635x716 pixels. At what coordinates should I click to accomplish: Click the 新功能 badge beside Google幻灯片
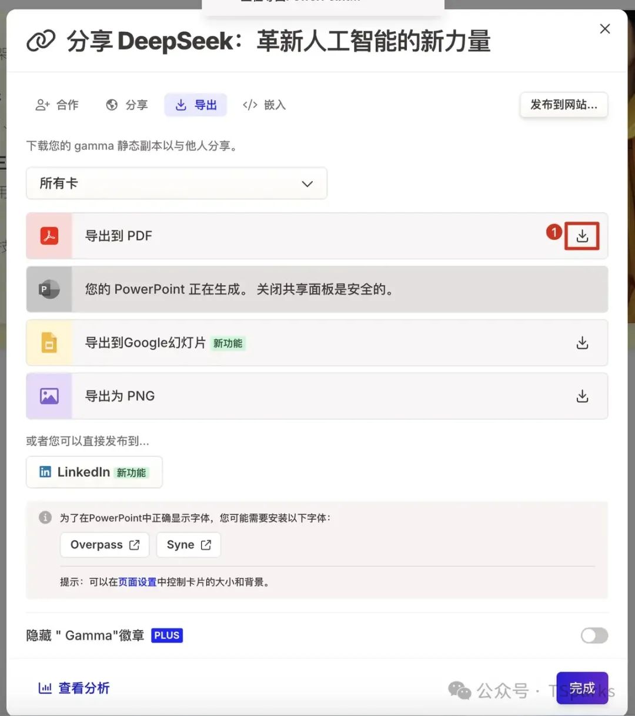click(228, 343)
